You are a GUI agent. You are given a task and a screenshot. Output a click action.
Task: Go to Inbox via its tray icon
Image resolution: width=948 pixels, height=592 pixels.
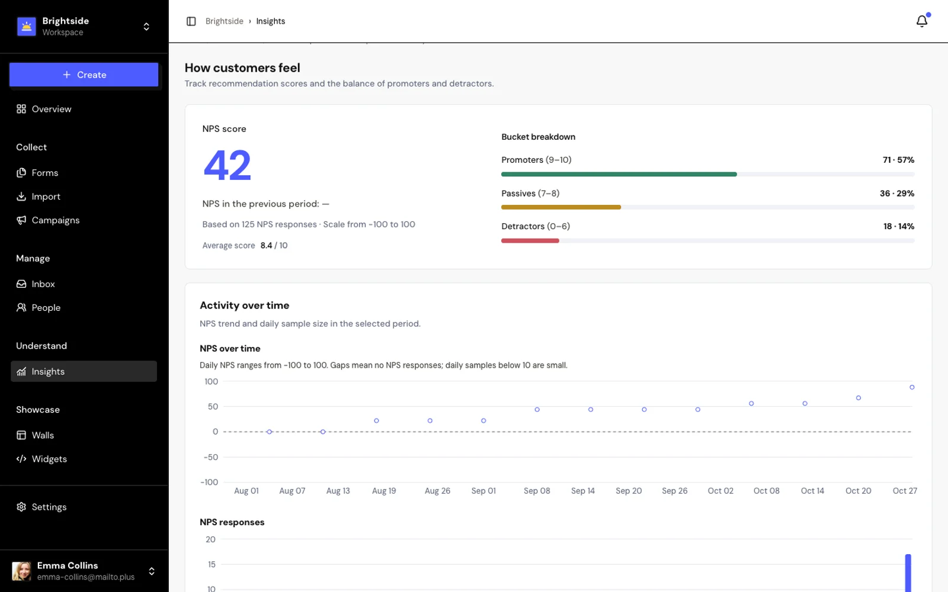click(x=21, y=284)
